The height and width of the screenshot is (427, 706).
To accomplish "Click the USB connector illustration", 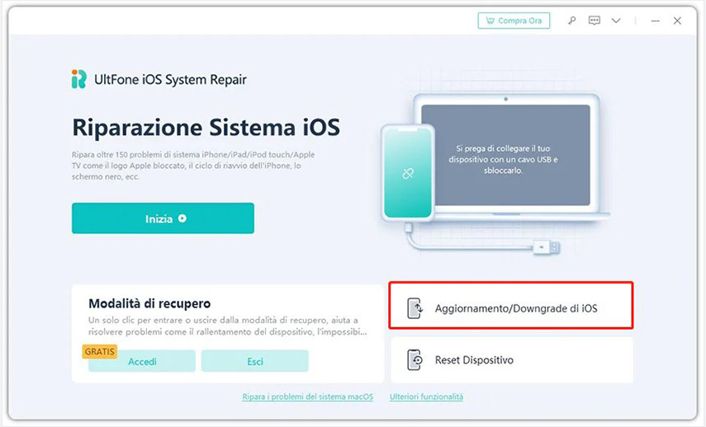I will 547,247.
